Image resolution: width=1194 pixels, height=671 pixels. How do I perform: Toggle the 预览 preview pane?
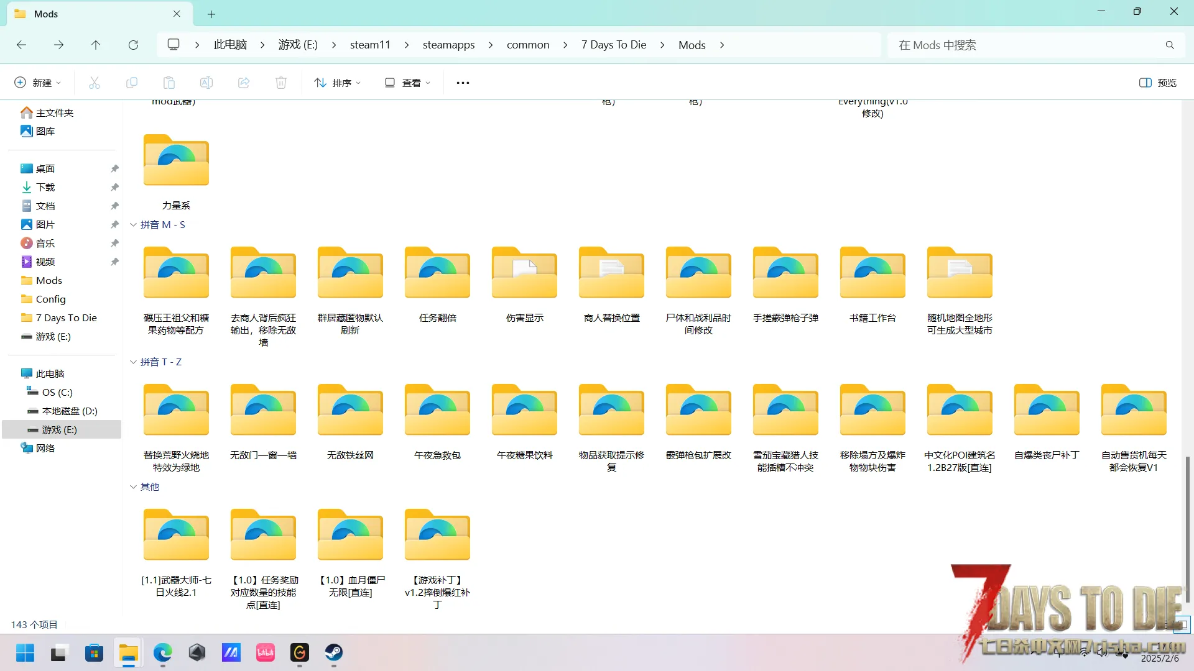pyautogui.click(x=1158, y=83)
